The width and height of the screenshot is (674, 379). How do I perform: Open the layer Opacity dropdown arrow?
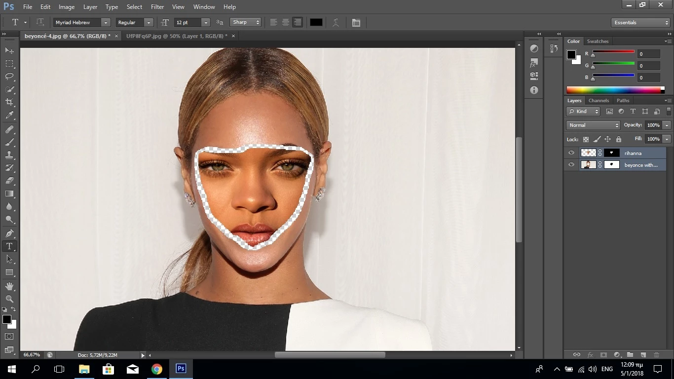pos(667,125)
